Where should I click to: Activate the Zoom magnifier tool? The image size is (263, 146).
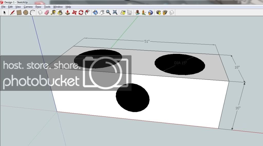tap(108, 13)
